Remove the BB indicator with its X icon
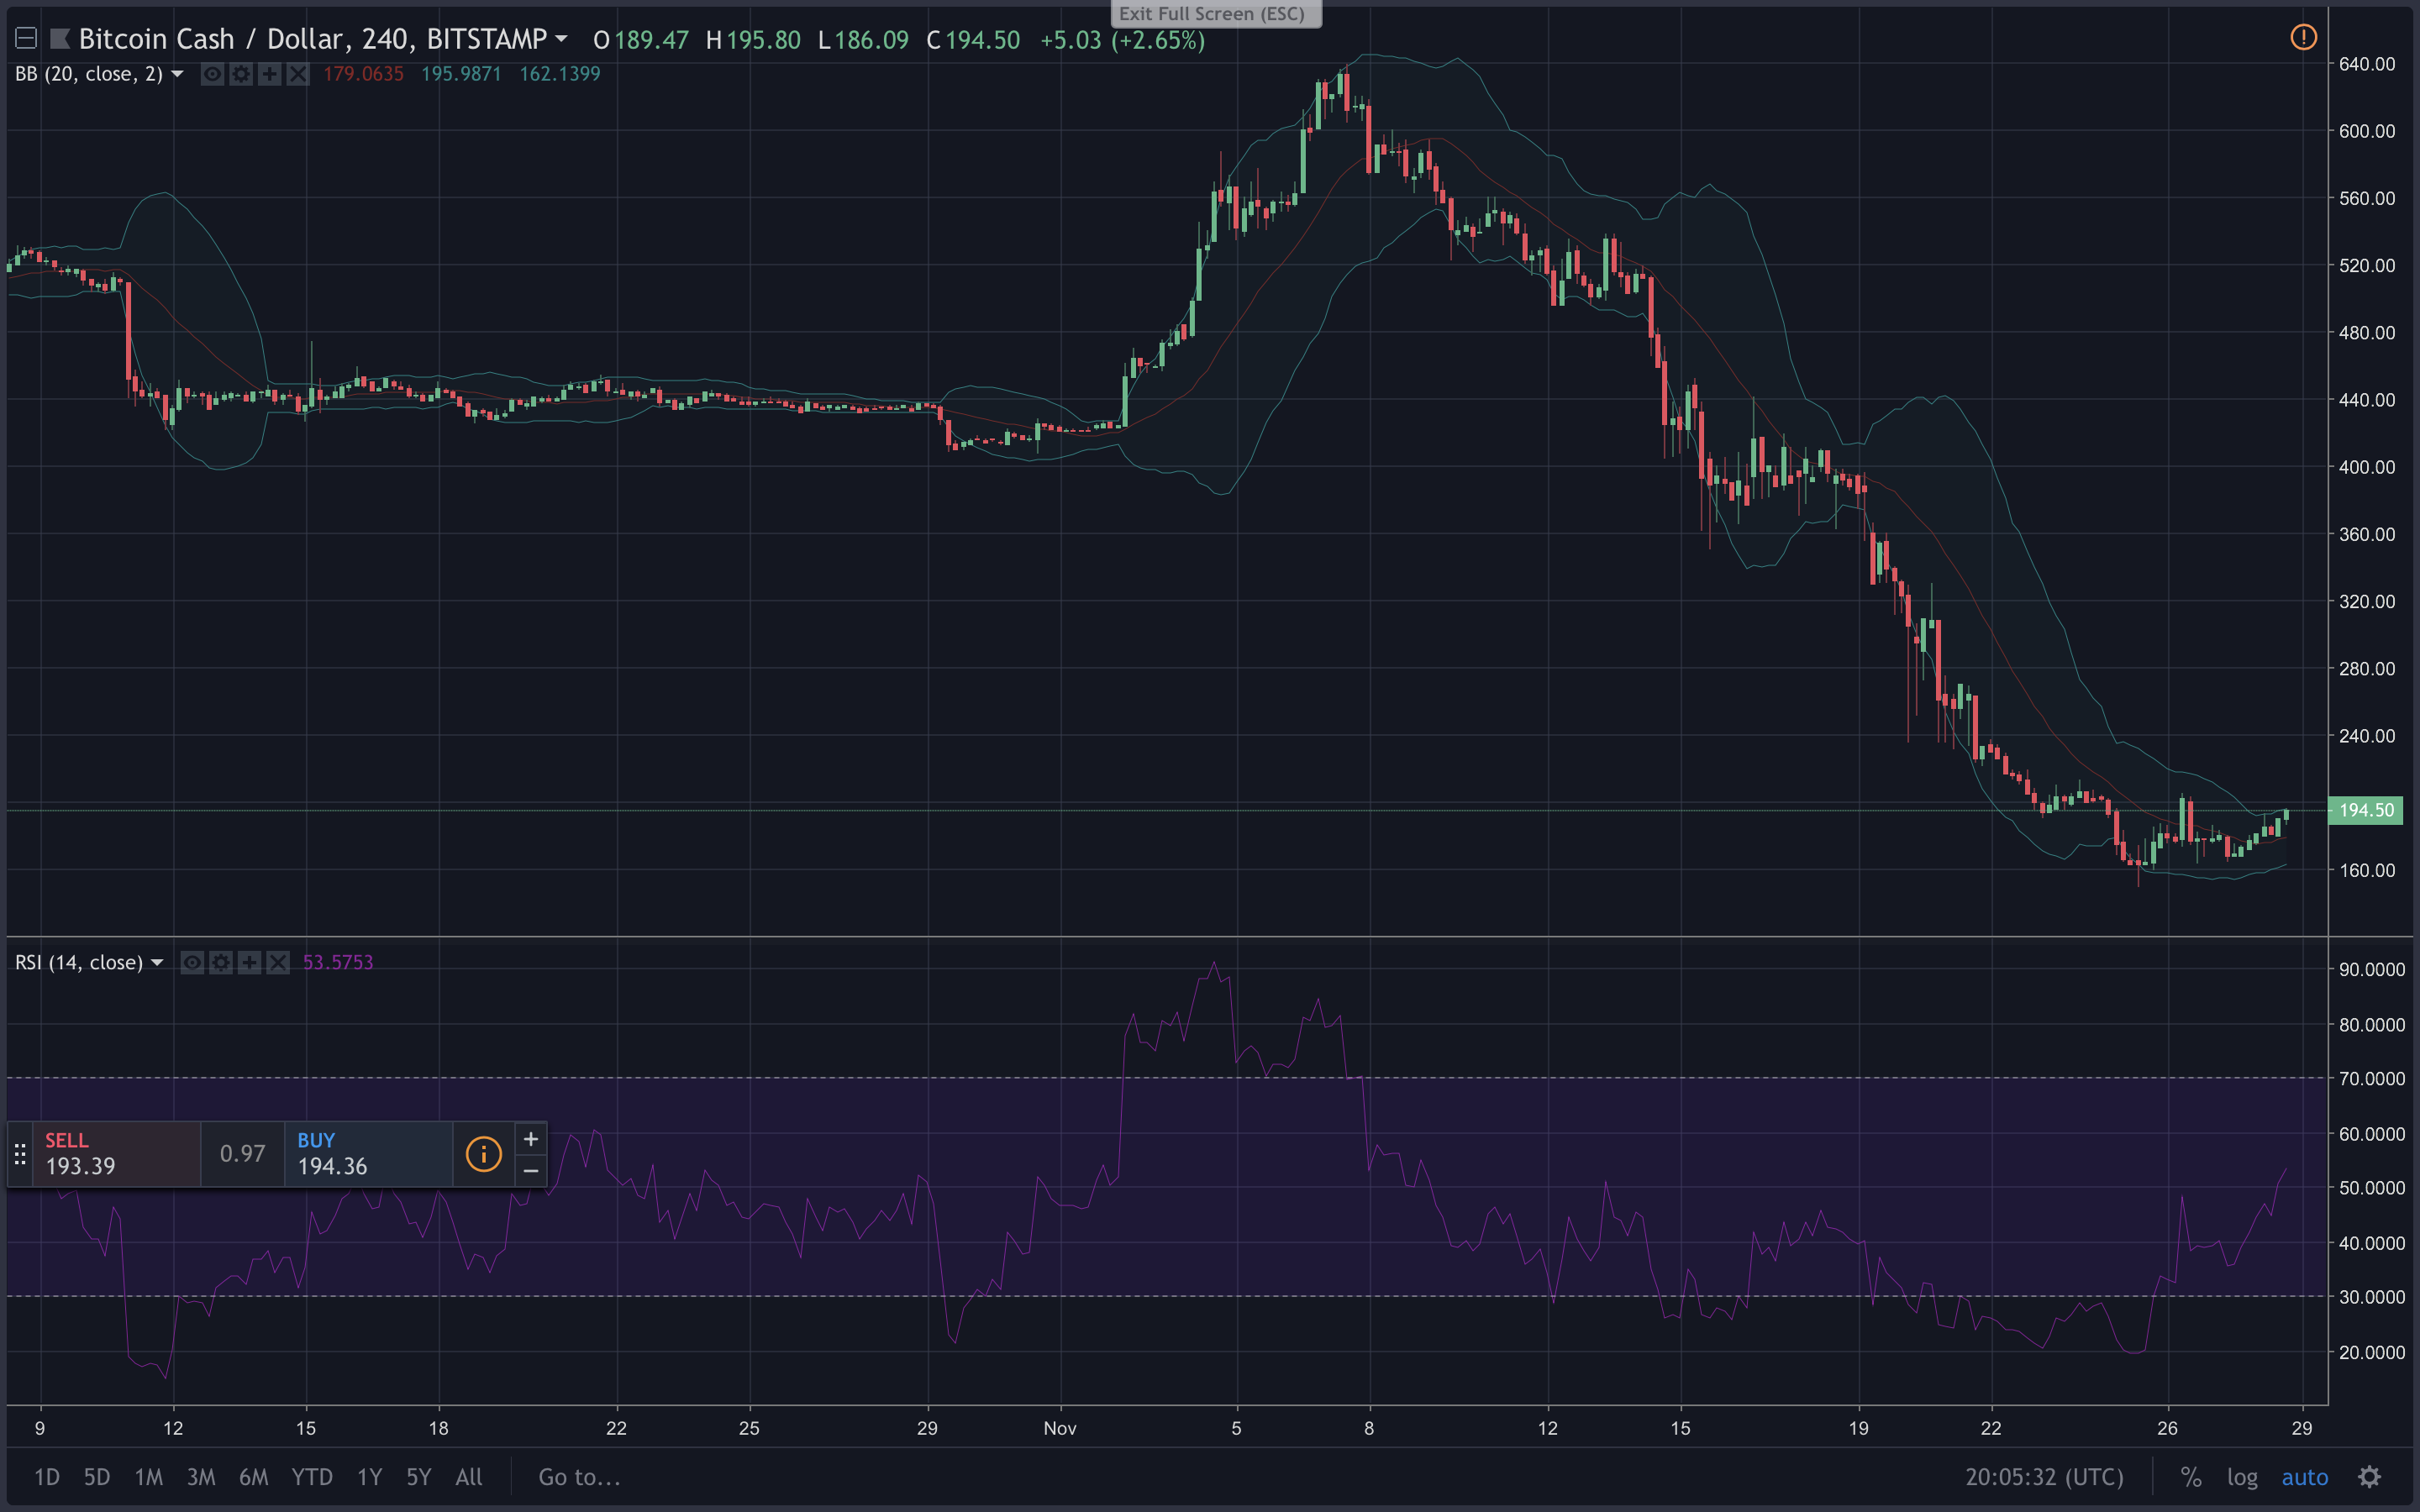 pos(298,74)
